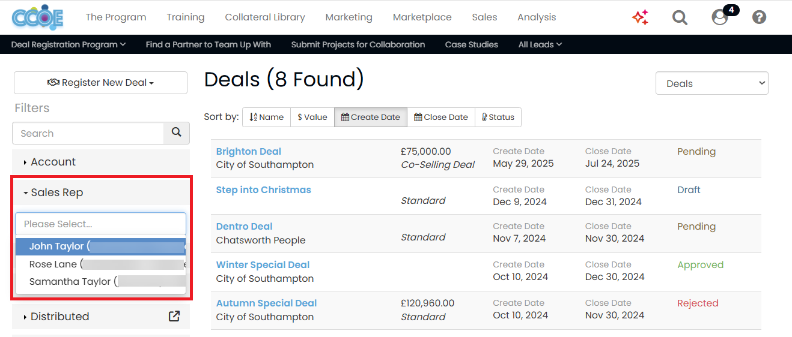The width and height of the screenshot is (792, 337).
Task: Open the Winter Special Deal link
Action: 263,265
